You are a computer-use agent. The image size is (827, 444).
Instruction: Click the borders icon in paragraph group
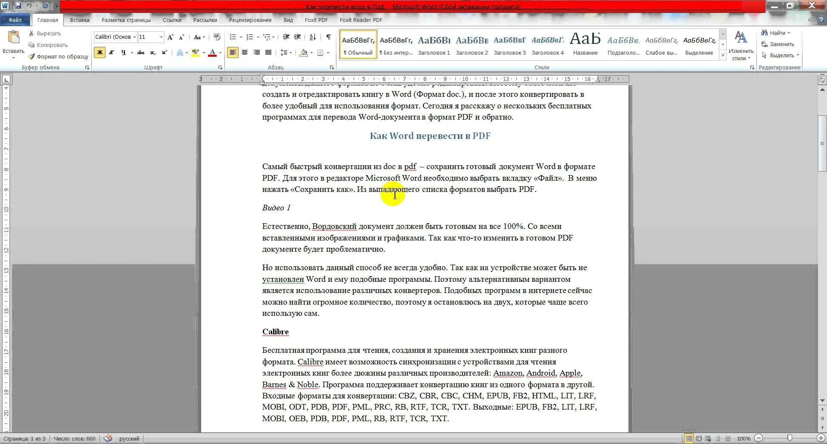(x=320, y=52)
